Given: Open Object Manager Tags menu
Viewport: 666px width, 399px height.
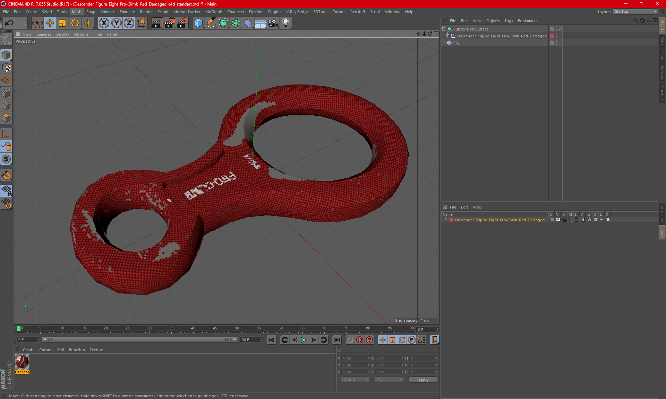Looking at the screenshot, I should [509, 21].
